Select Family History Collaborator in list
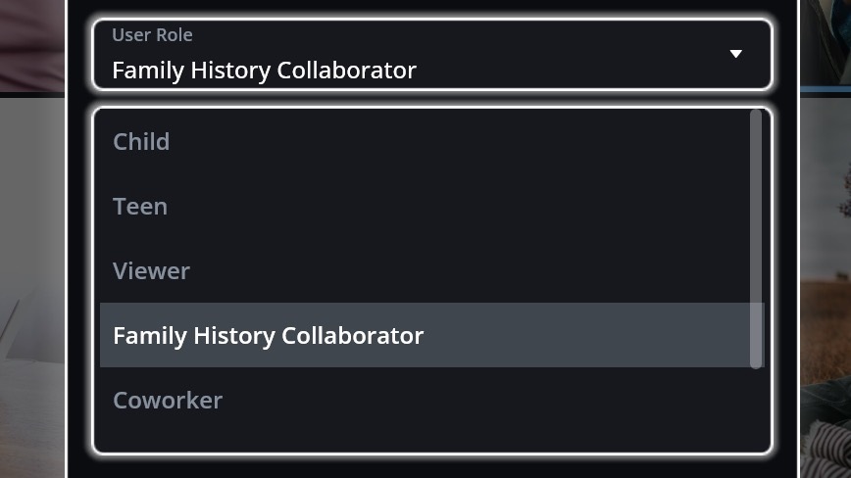This screenshot has height=478, width=851. [268, 336]
